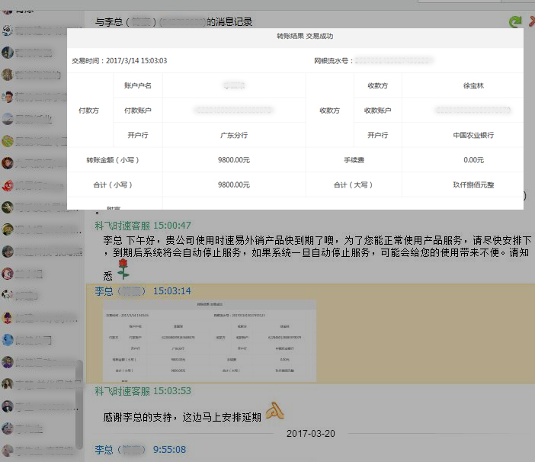Click the 消息记录 window title
535x462 pixels.
click(x=229, y=22)
